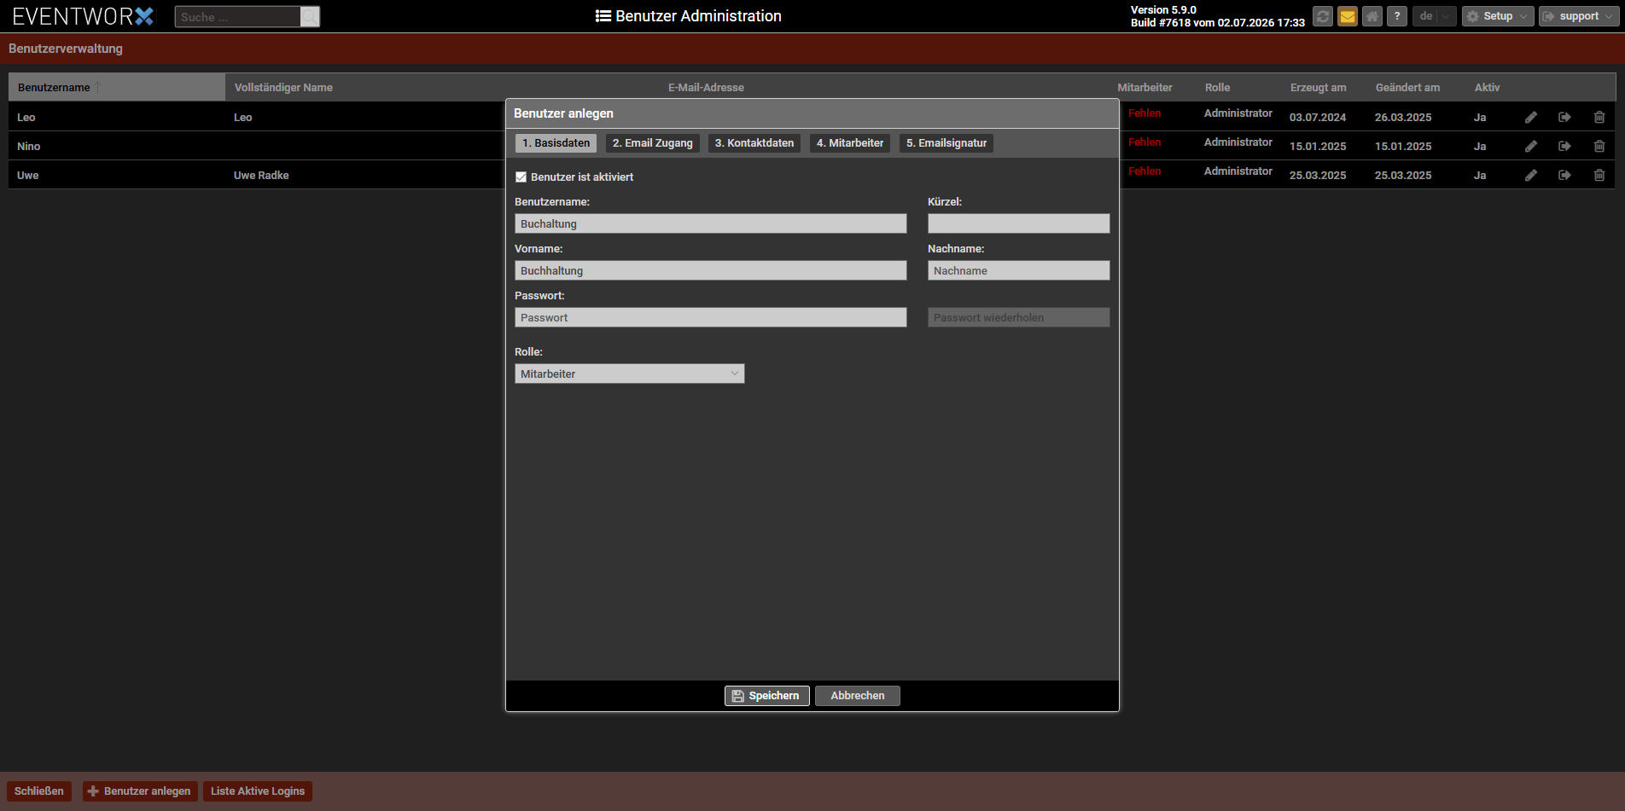Click the Schließen button

pyautogui.click(x=39, y=791)
